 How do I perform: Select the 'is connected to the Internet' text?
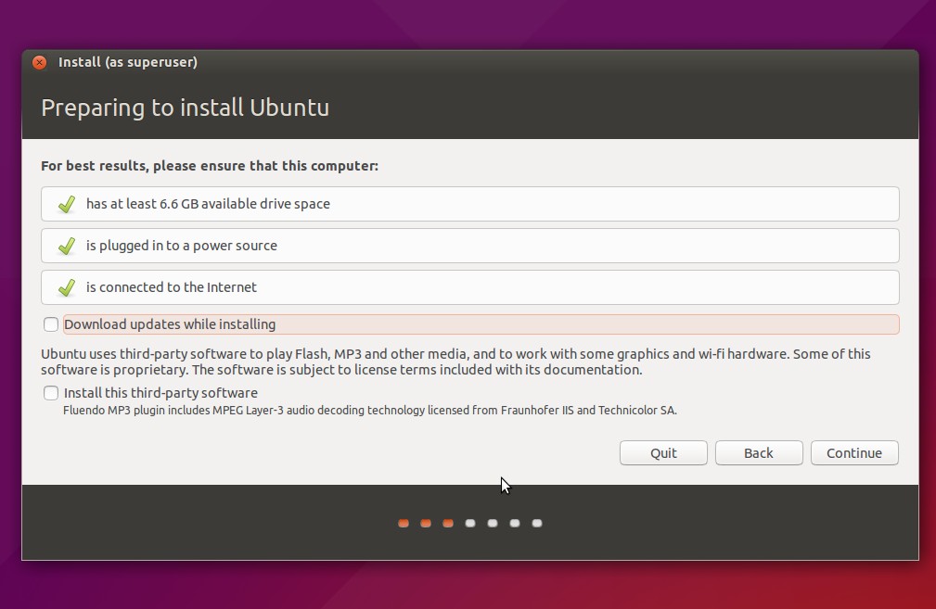pyautogui.click(x=172, y=287)
